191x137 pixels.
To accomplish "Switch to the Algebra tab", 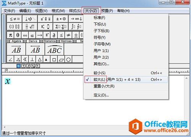I will 16,41.
